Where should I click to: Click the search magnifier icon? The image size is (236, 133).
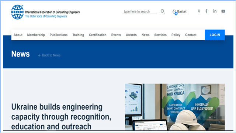(x=163, y=11)
